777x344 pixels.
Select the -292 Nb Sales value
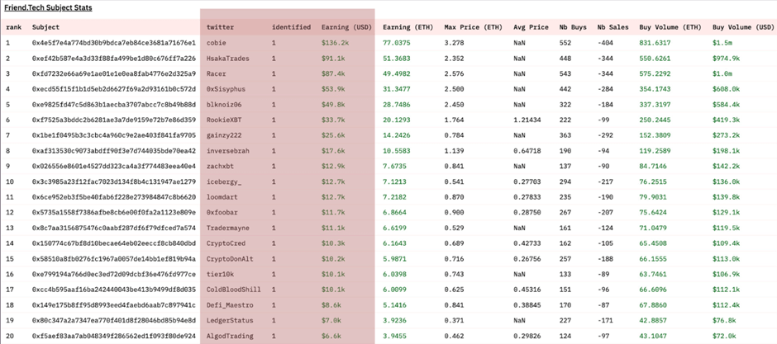(x=605, y=135)
